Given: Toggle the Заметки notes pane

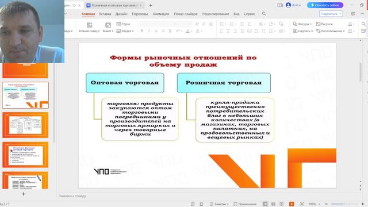Looking at the screenshot, I should coord(219,204).
